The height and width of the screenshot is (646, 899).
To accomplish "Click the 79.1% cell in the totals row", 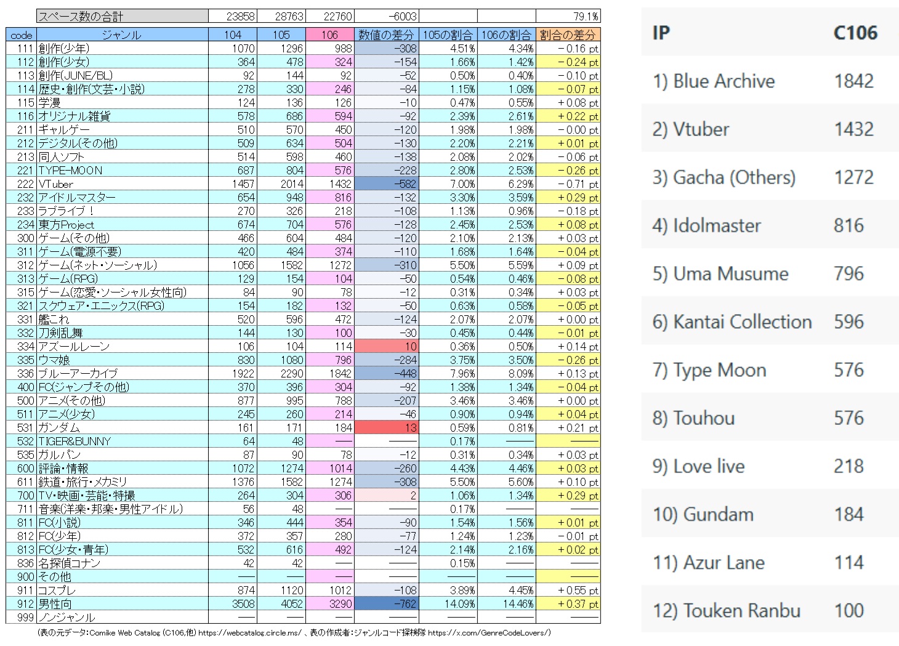I will 568,17.
